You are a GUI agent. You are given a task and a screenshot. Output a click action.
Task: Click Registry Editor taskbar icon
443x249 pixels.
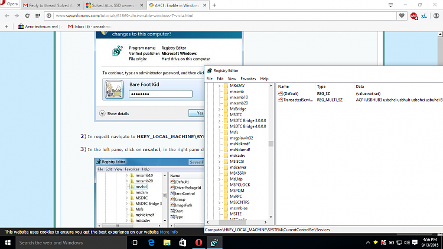point(214,243)
